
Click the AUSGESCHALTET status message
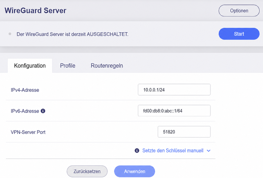pyautogui.click(x=72, y=34)
